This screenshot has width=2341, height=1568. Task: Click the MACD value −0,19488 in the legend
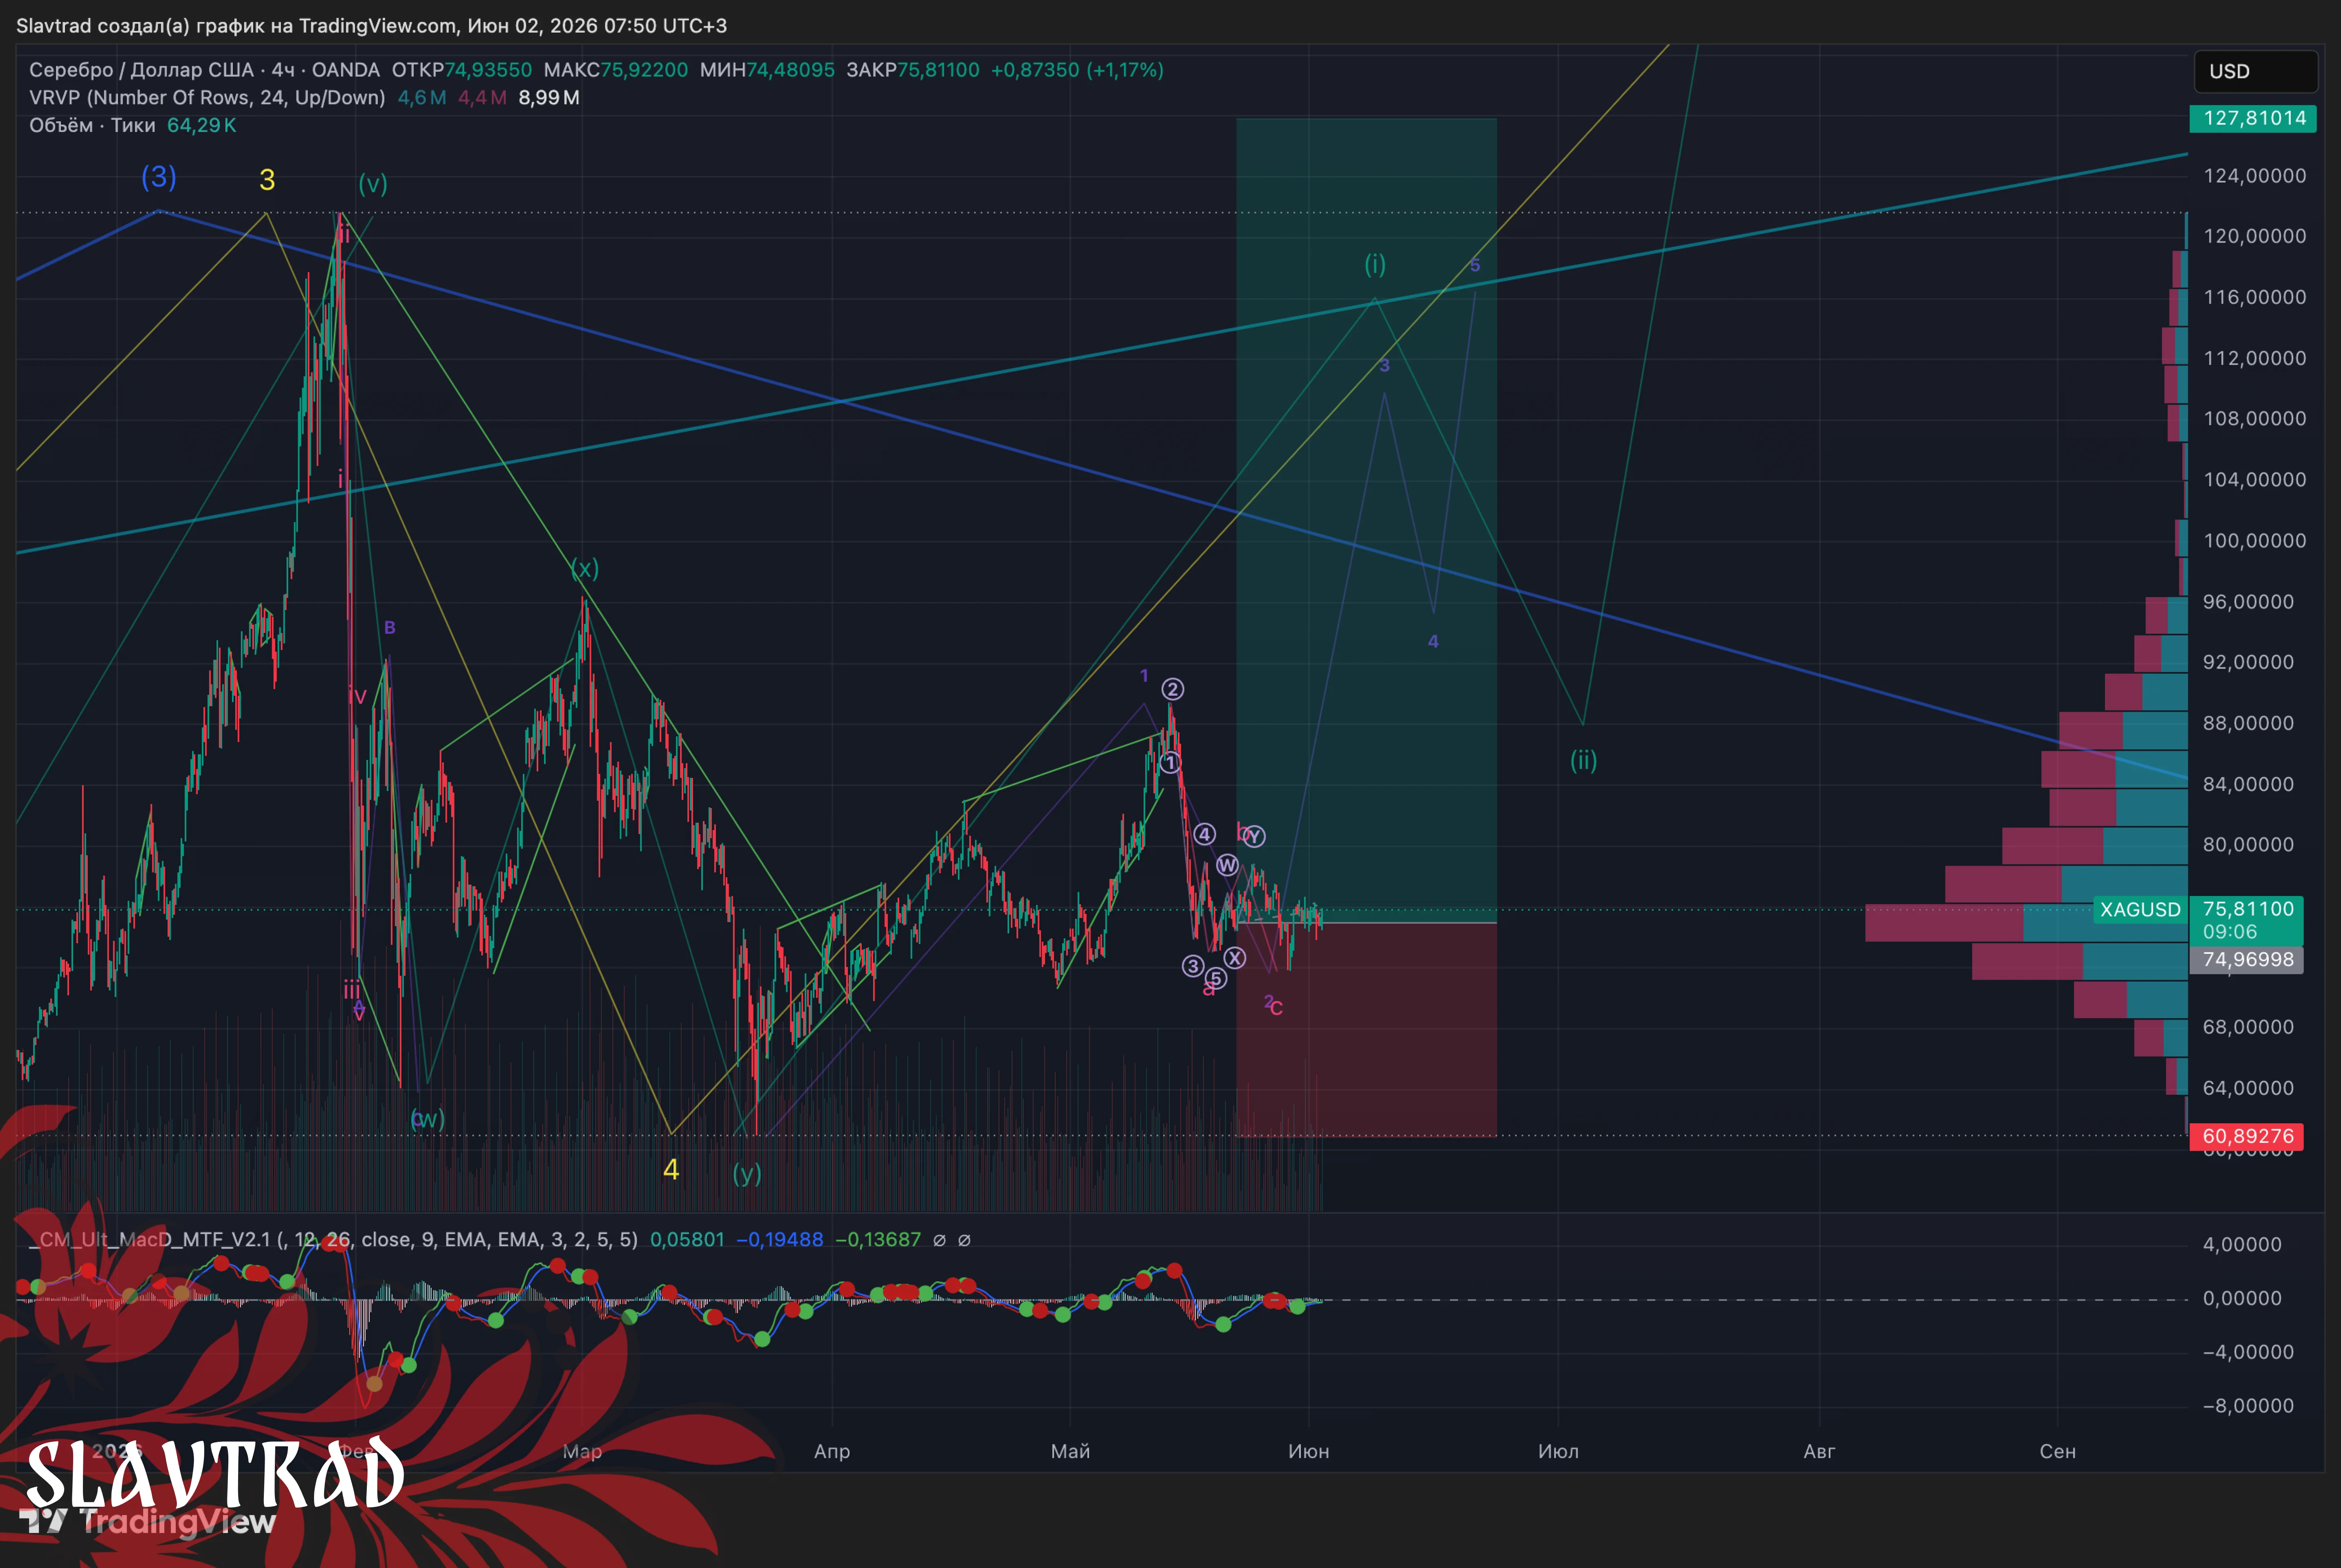click(x=780, y=1240)
